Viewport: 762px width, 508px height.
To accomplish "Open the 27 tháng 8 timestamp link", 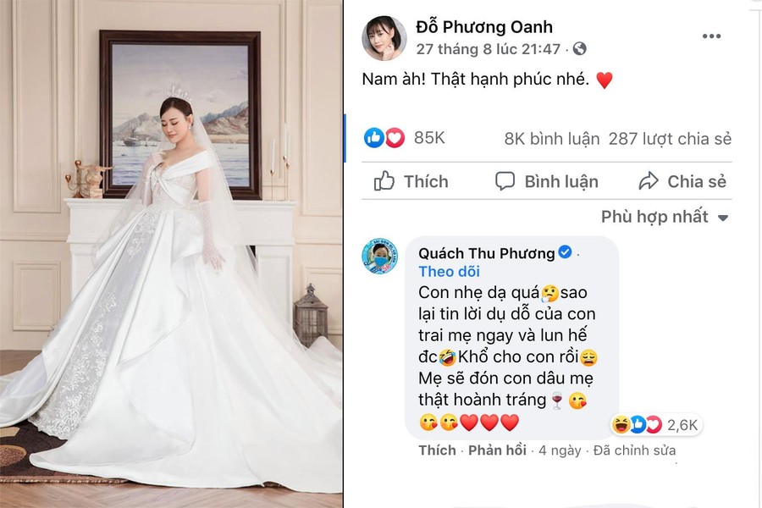I will pyautogui.click(x=488, y=49).
